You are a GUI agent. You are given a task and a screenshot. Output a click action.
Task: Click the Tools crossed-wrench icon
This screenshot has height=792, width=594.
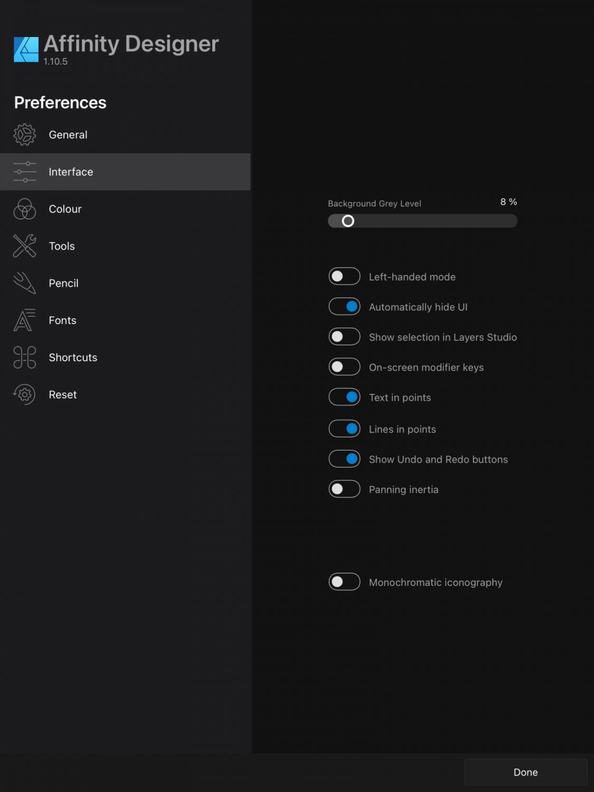[24, 246]
